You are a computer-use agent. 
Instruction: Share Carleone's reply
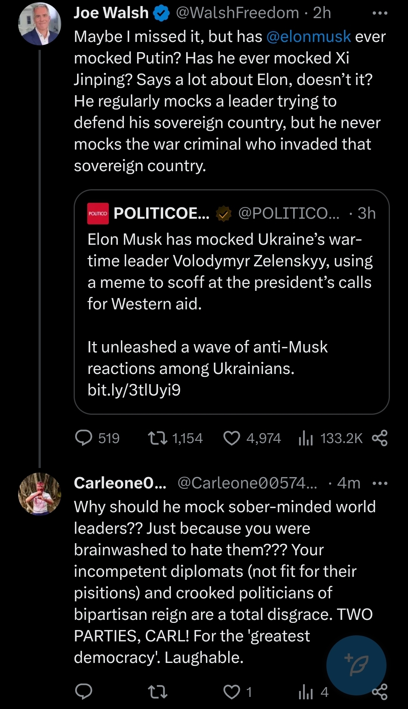coord(380,693)
